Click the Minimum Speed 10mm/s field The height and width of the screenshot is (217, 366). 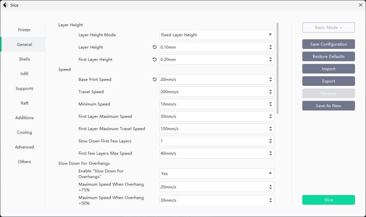point(217,104)
